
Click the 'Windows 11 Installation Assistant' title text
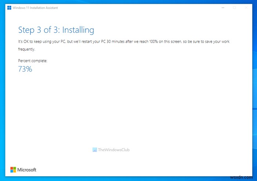(35, 8)
